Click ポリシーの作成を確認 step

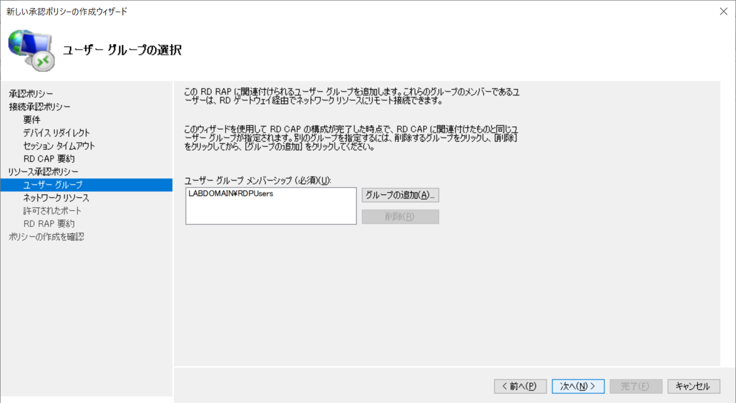[x=46, y=236]
